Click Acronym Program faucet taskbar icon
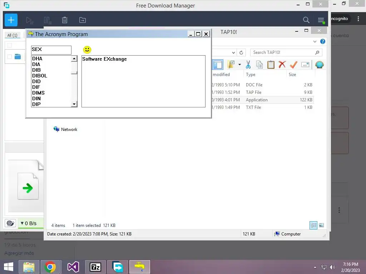The width and height of the screenshot is (366, 274). click(140, 267)
